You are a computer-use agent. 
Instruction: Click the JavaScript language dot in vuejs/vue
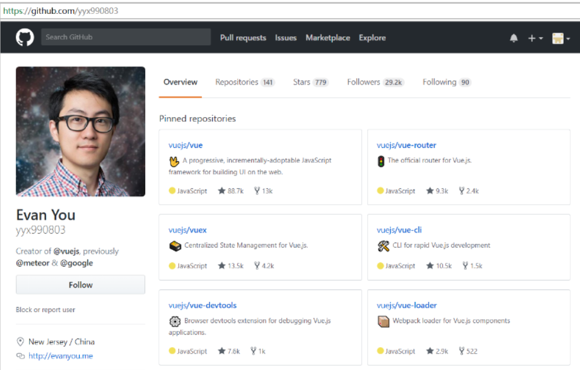pyautogui.click(x=172, y=191)
